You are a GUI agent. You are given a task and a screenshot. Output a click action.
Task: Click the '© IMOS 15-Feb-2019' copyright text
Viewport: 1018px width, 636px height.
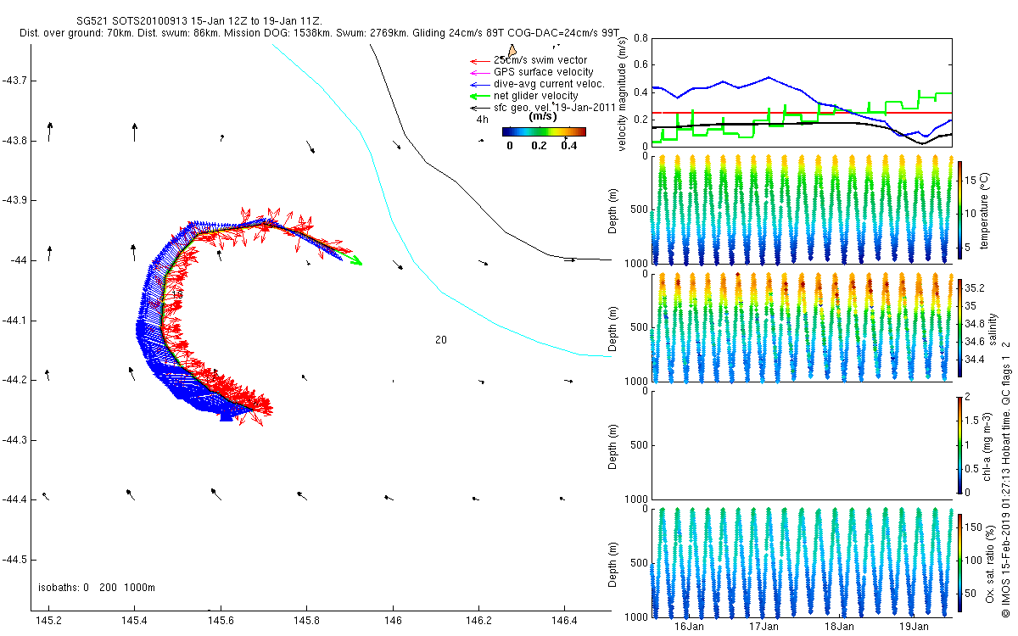[x=1006, y=564]
